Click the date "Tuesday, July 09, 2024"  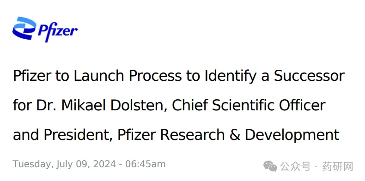pyautogui.click(x=64, y=164)
